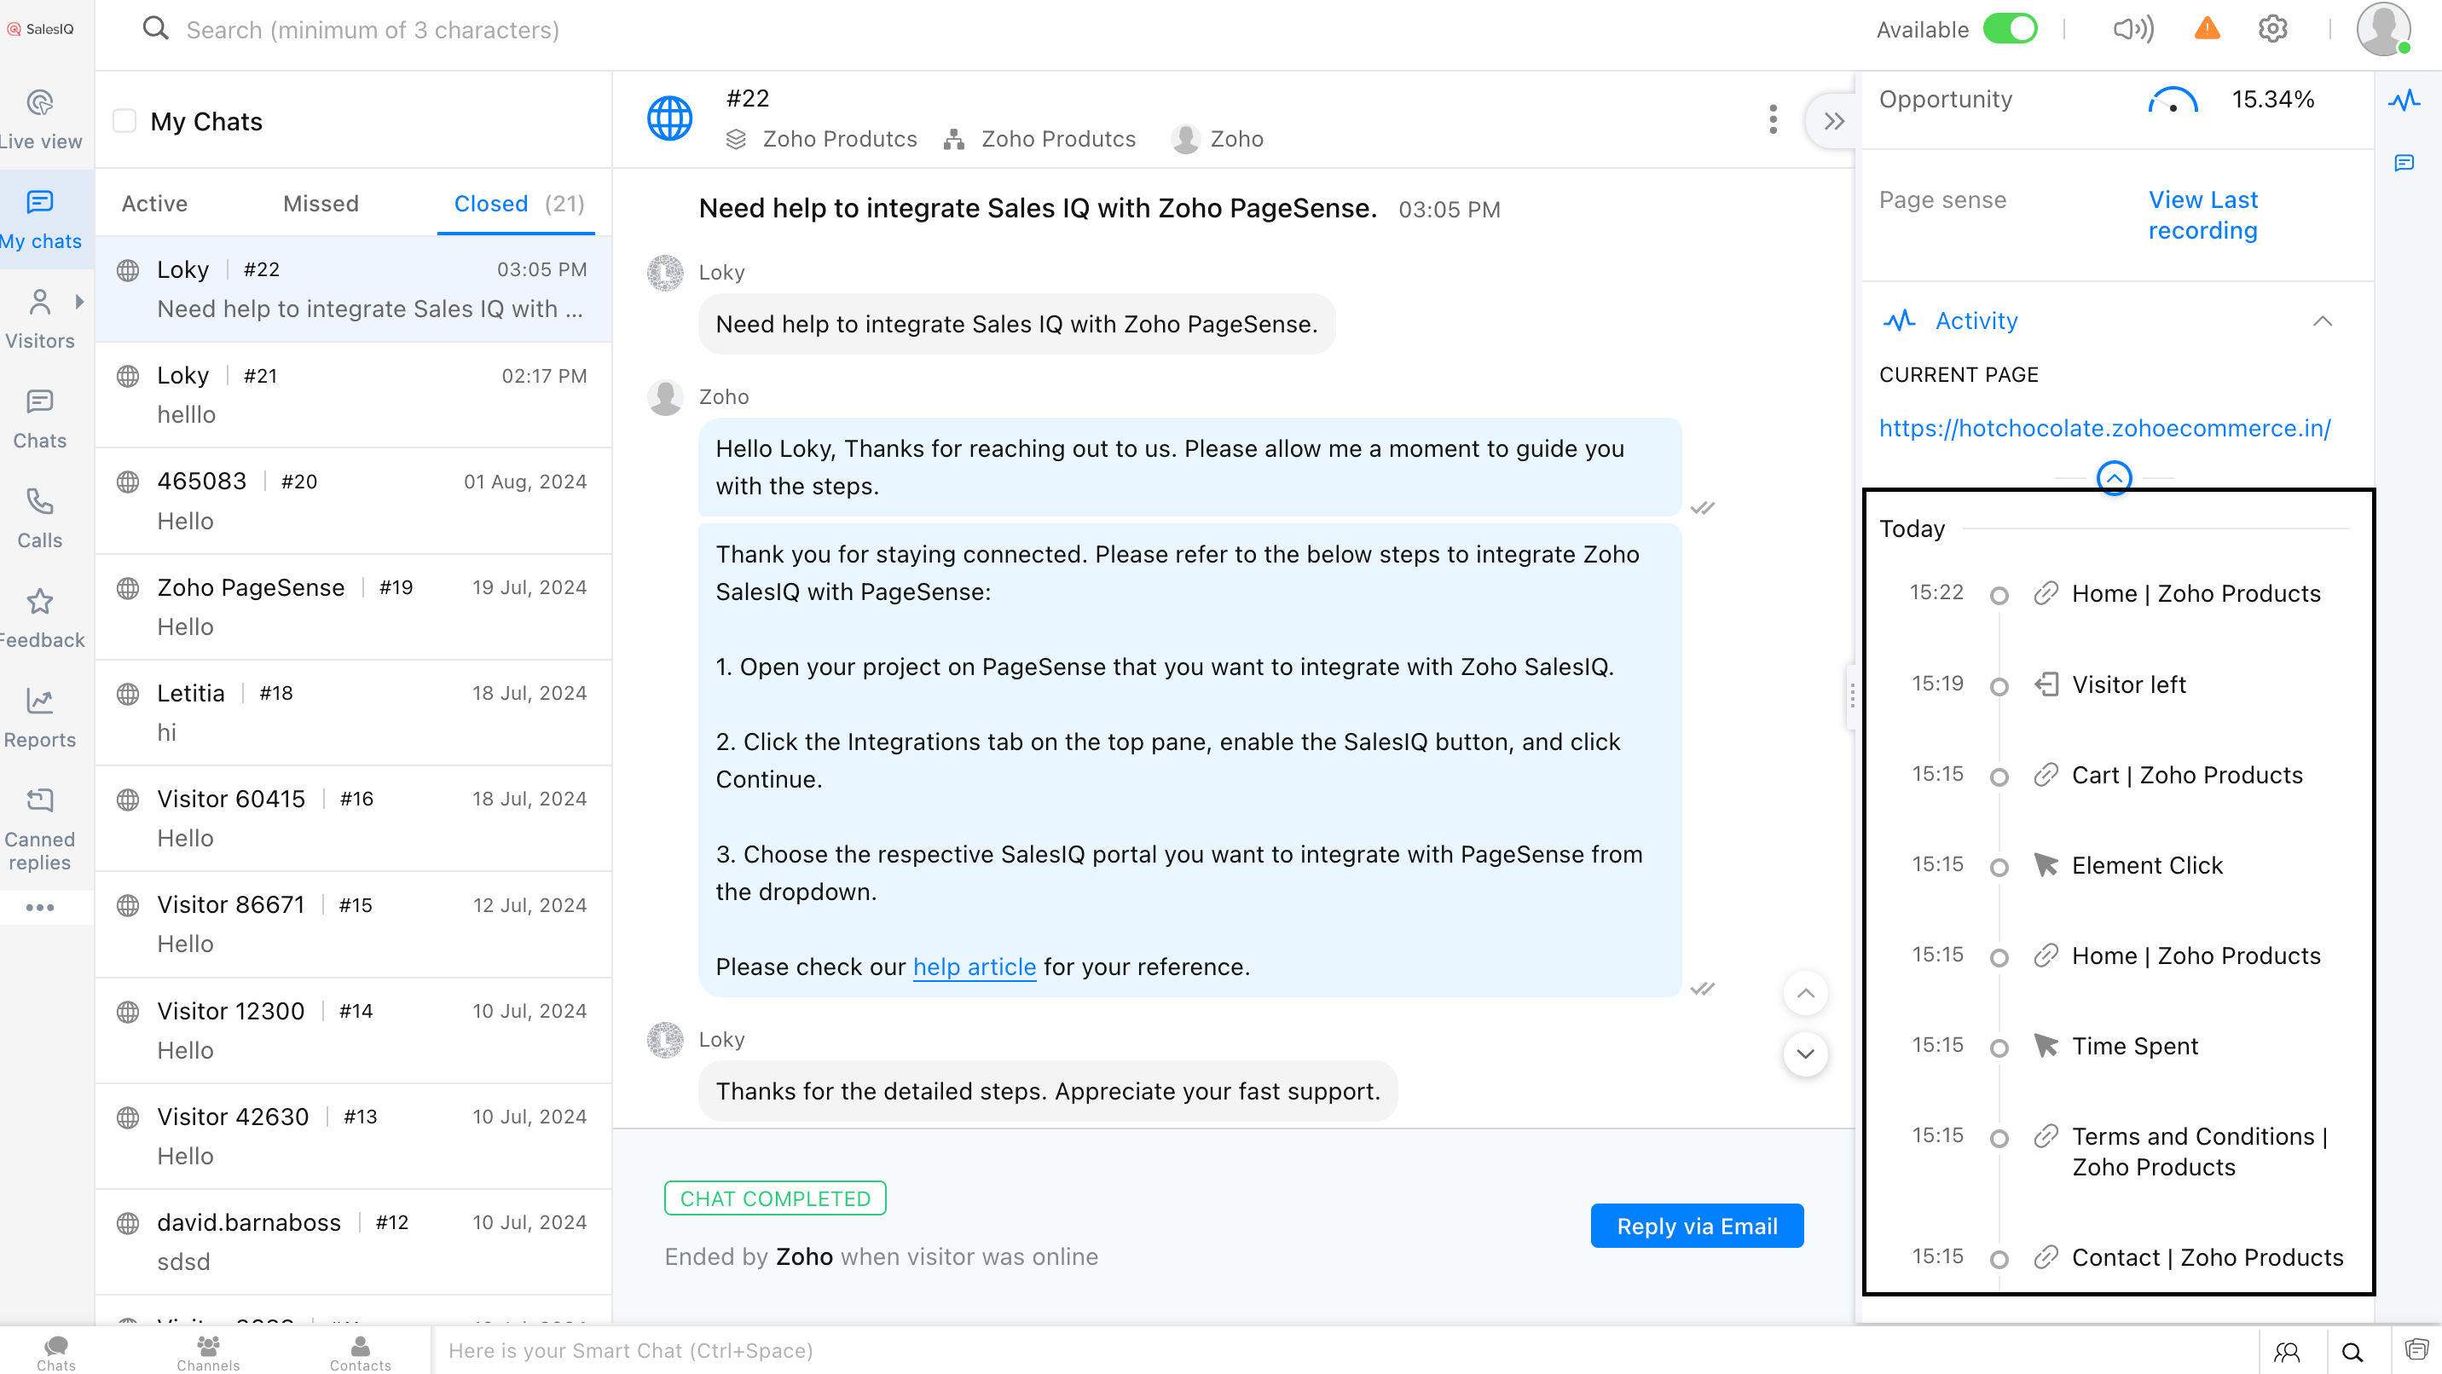The height and width of the screenshot is (1374, 2442).
Task: Open Feedback section in sidebar
Action: (x=40, y=619)
